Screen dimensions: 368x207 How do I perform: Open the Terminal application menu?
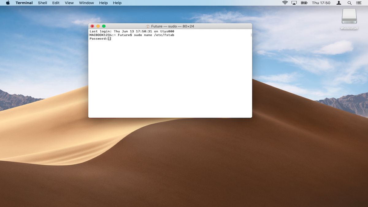24,3
